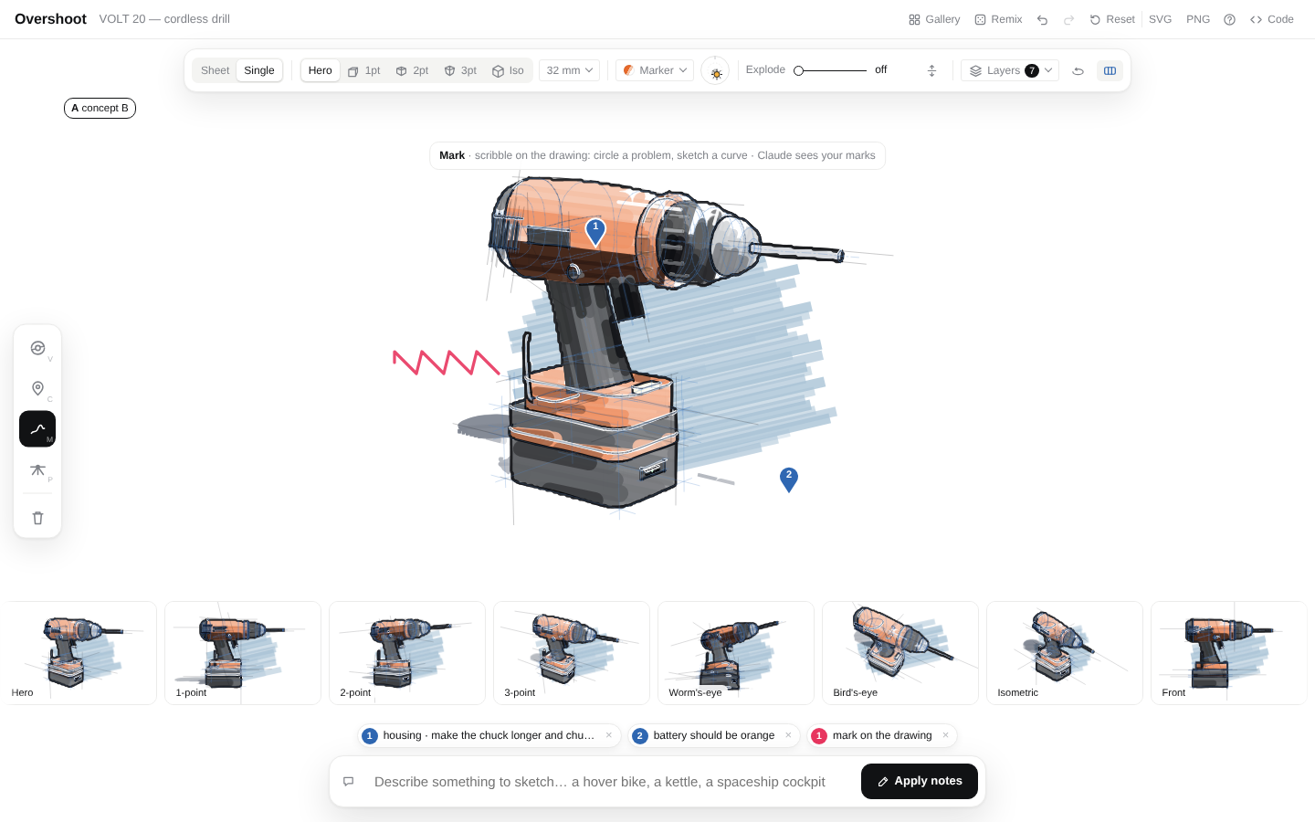Select the Hero perspective
Viewport: 1315px width, 822px height.
[320, 70]
